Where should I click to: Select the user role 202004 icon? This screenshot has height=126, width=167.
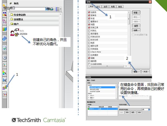(x=15, y=32)
